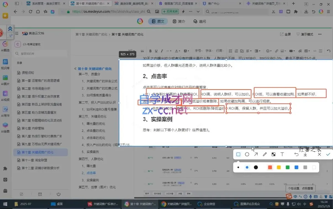Select the rectangle annotation tool
Screen dimensions: 333x209
pyautogui.click(x=238, y=154)
